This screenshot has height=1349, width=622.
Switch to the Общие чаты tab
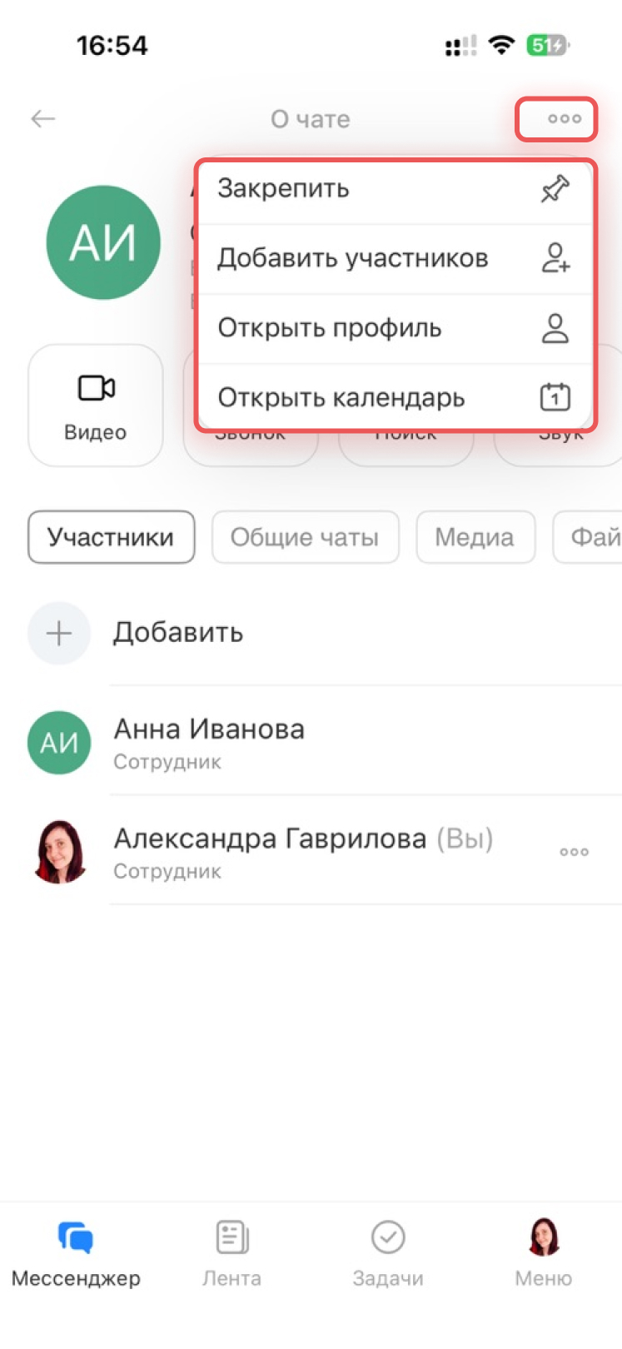(x=305, y=537)
